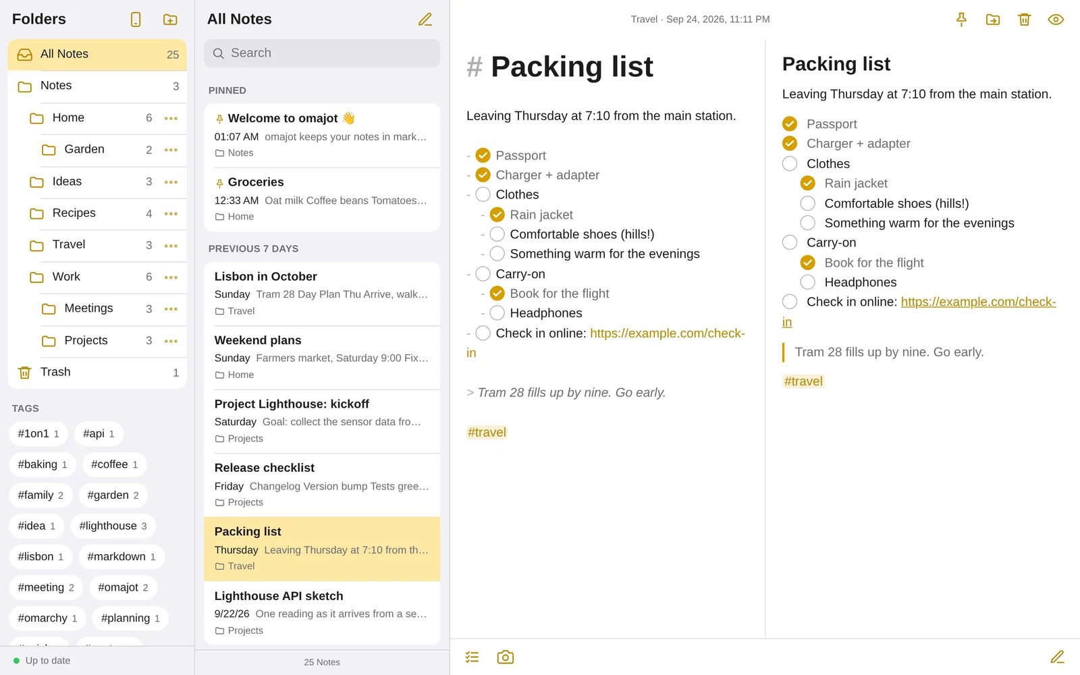Click the camera icon in bottom toolbar
Screen dimensions: 1080x675
pos(505,657)
